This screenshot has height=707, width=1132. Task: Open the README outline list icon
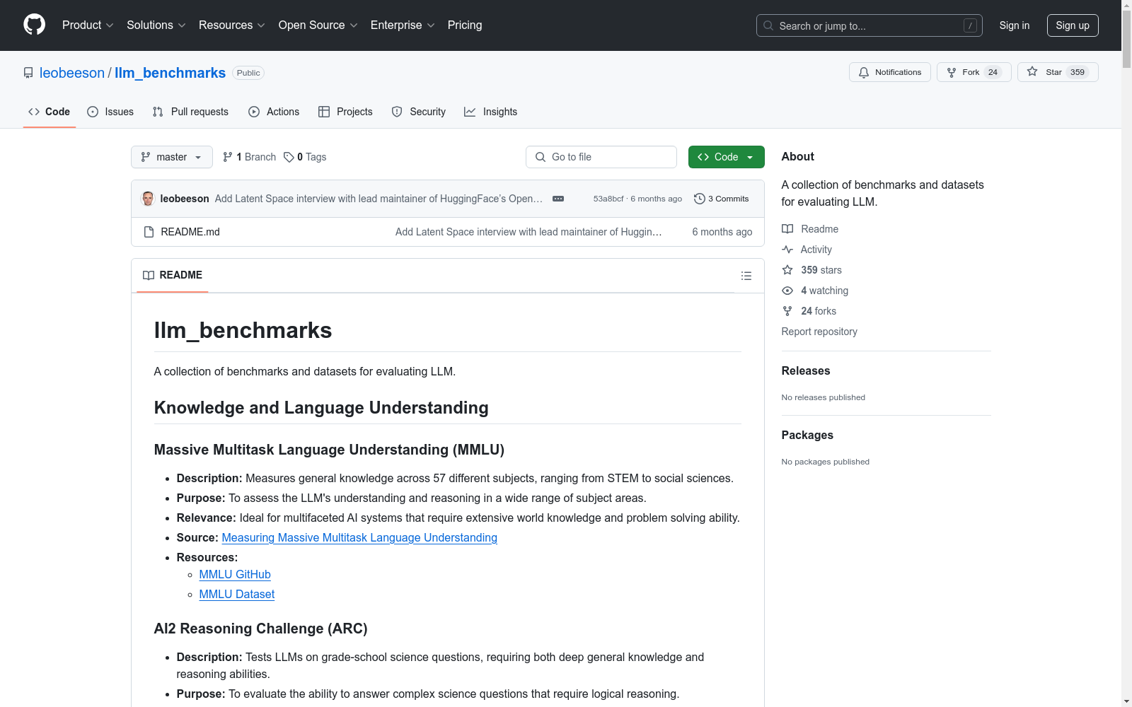point(746,276)
